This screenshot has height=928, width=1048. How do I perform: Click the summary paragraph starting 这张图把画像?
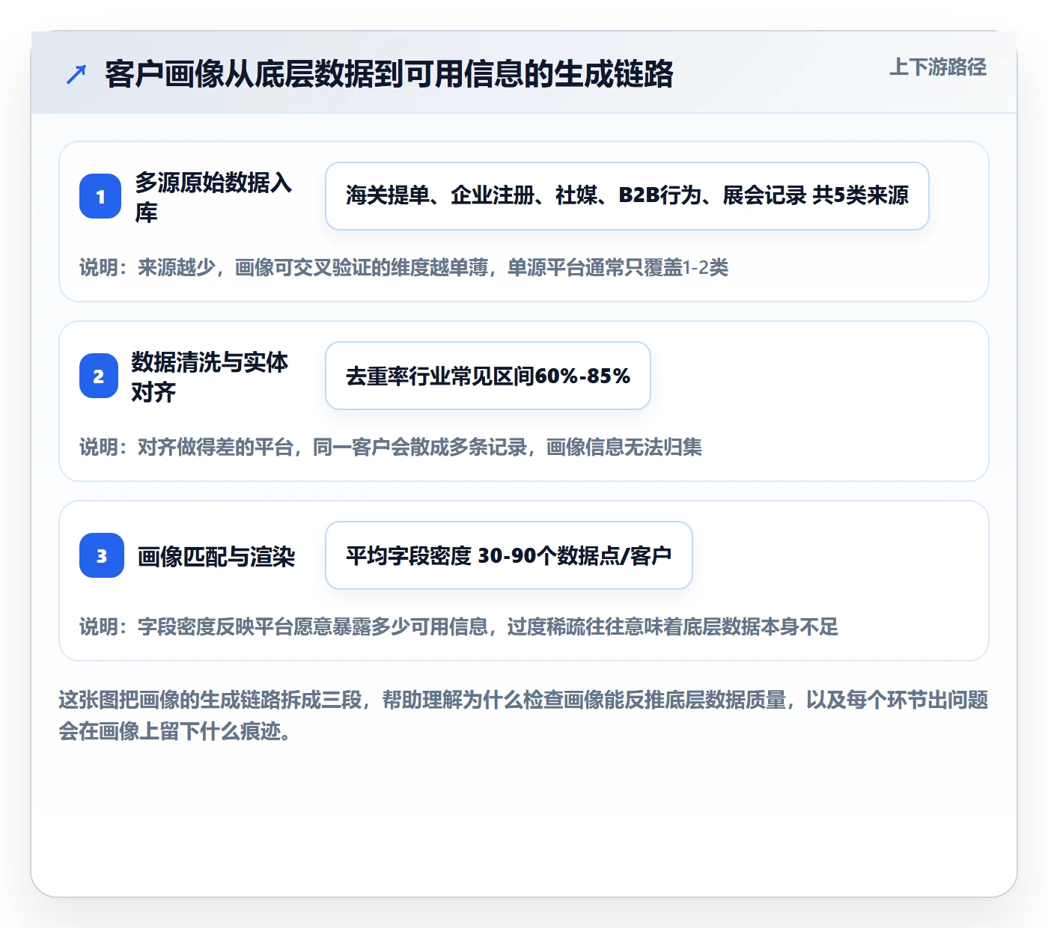coord(524,715)
